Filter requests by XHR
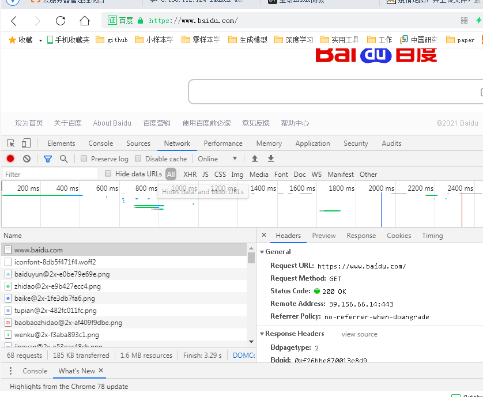This screenshot has height=397, width=483. pos(190,175)
